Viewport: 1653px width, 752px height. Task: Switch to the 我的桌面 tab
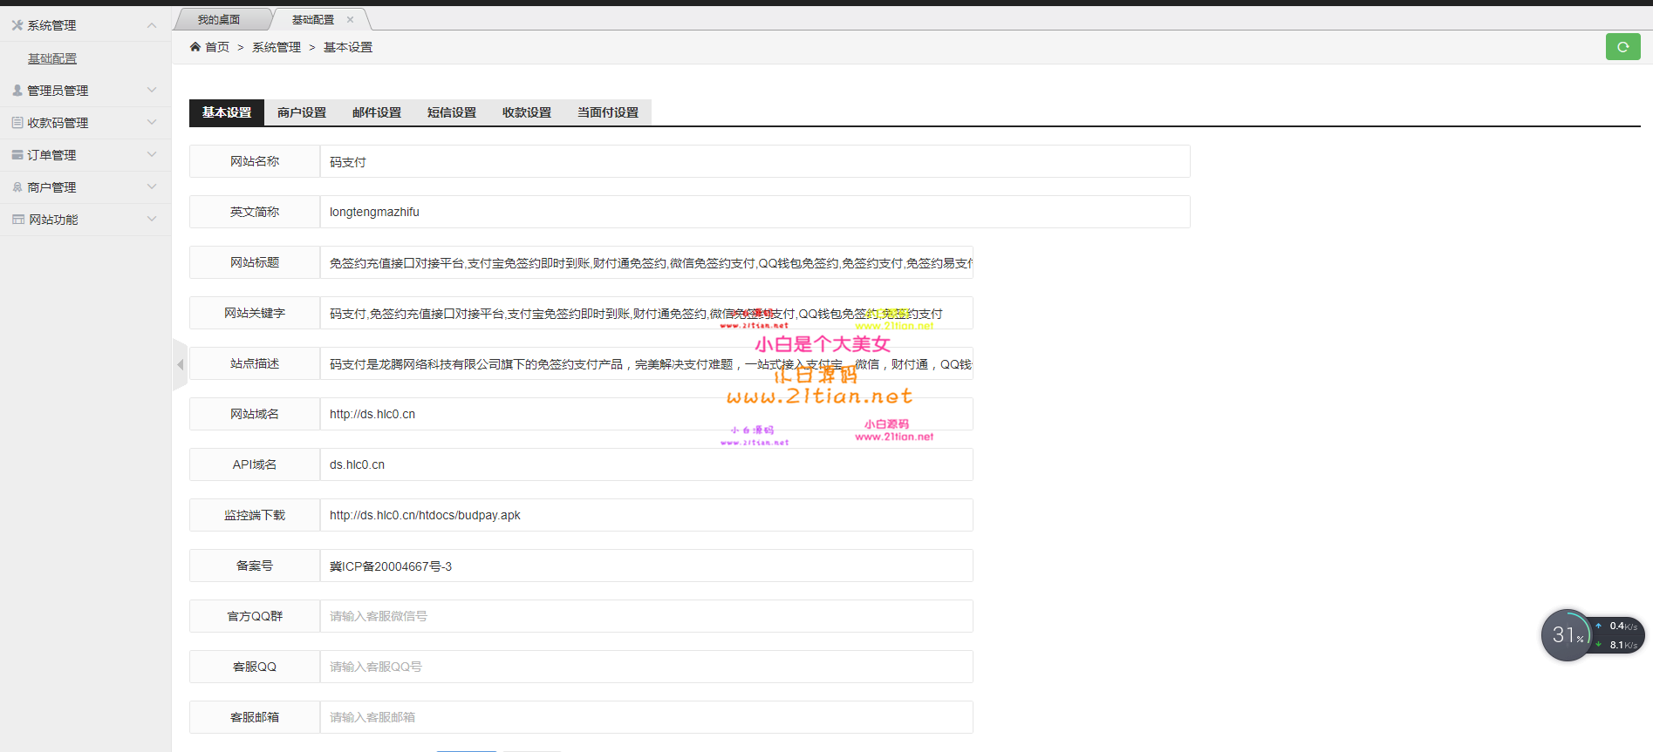(x=219, y=19)
